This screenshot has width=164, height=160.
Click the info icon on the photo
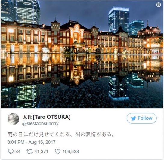[x=159, y=5]
